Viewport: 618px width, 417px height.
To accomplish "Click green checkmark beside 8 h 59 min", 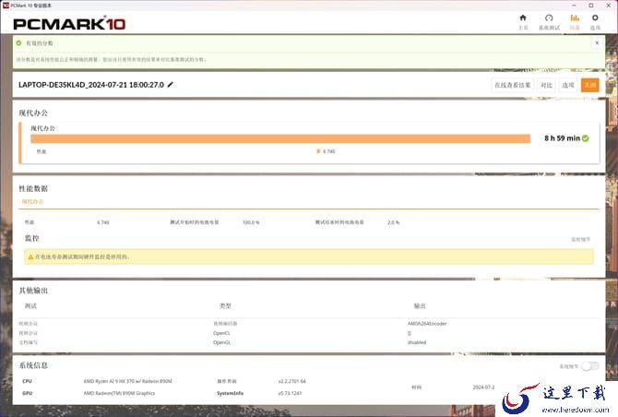I will [586, 138].
